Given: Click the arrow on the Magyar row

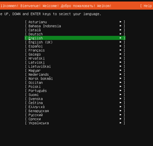Looking at the screenshot, I should [x=121, y=70].
